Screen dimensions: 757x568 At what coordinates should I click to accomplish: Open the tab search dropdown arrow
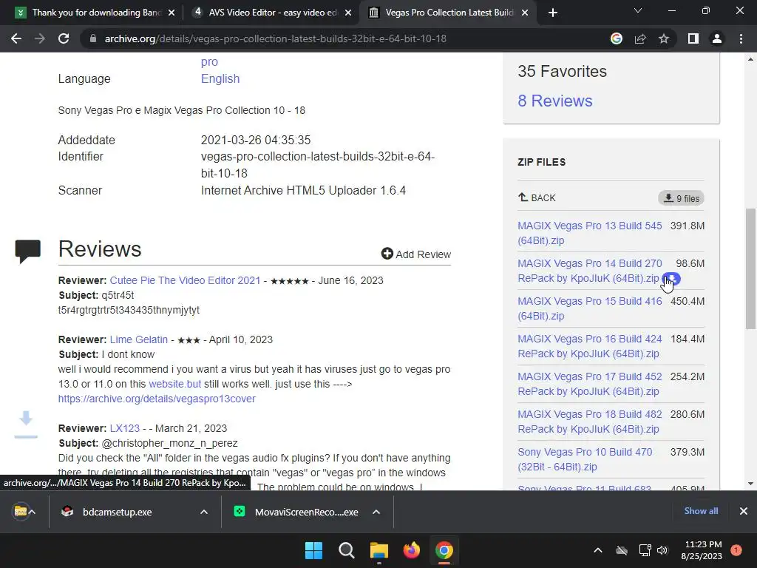638,10
